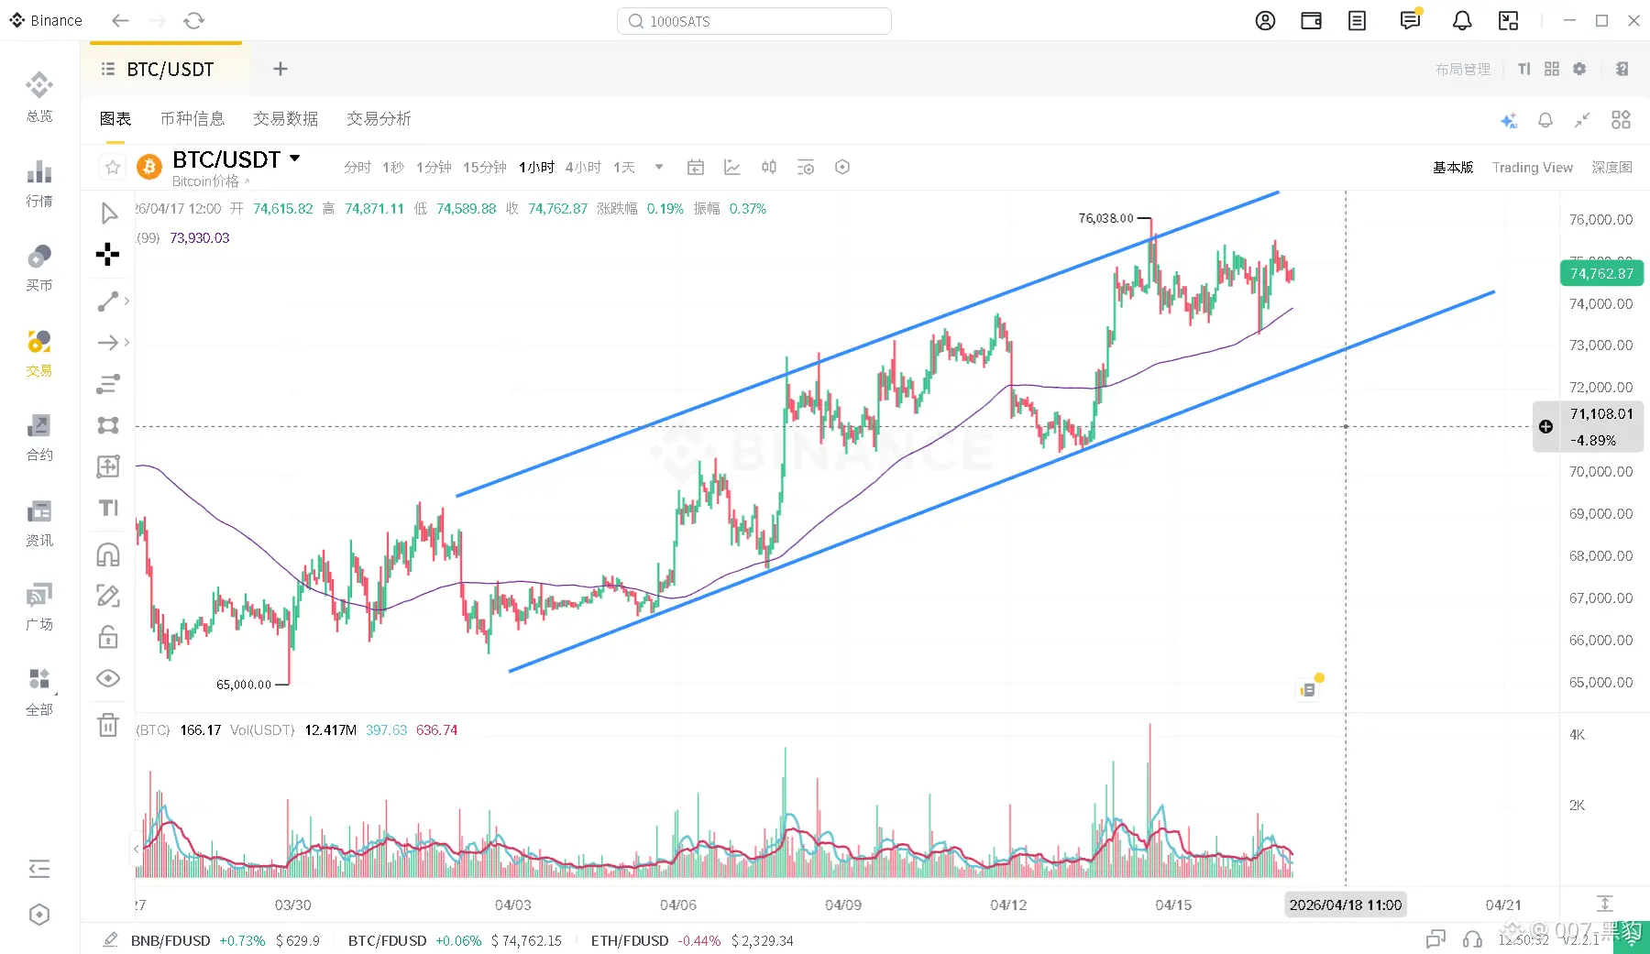Open the candlestick chart style selector
Screen dimensions: 1650x954
tap(769, 167)
